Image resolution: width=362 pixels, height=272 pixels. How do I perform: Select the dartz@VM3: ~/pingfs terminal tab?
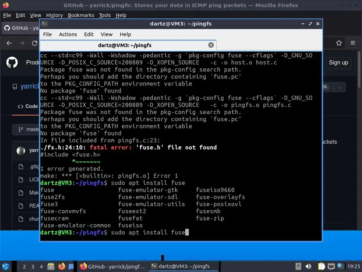(128, 45)
